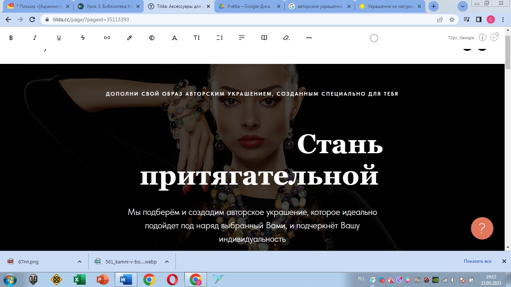511x287 pixels.
Task: Close the 'Tilda: Аксессуары' tab
Action: [x=208, y=6]
